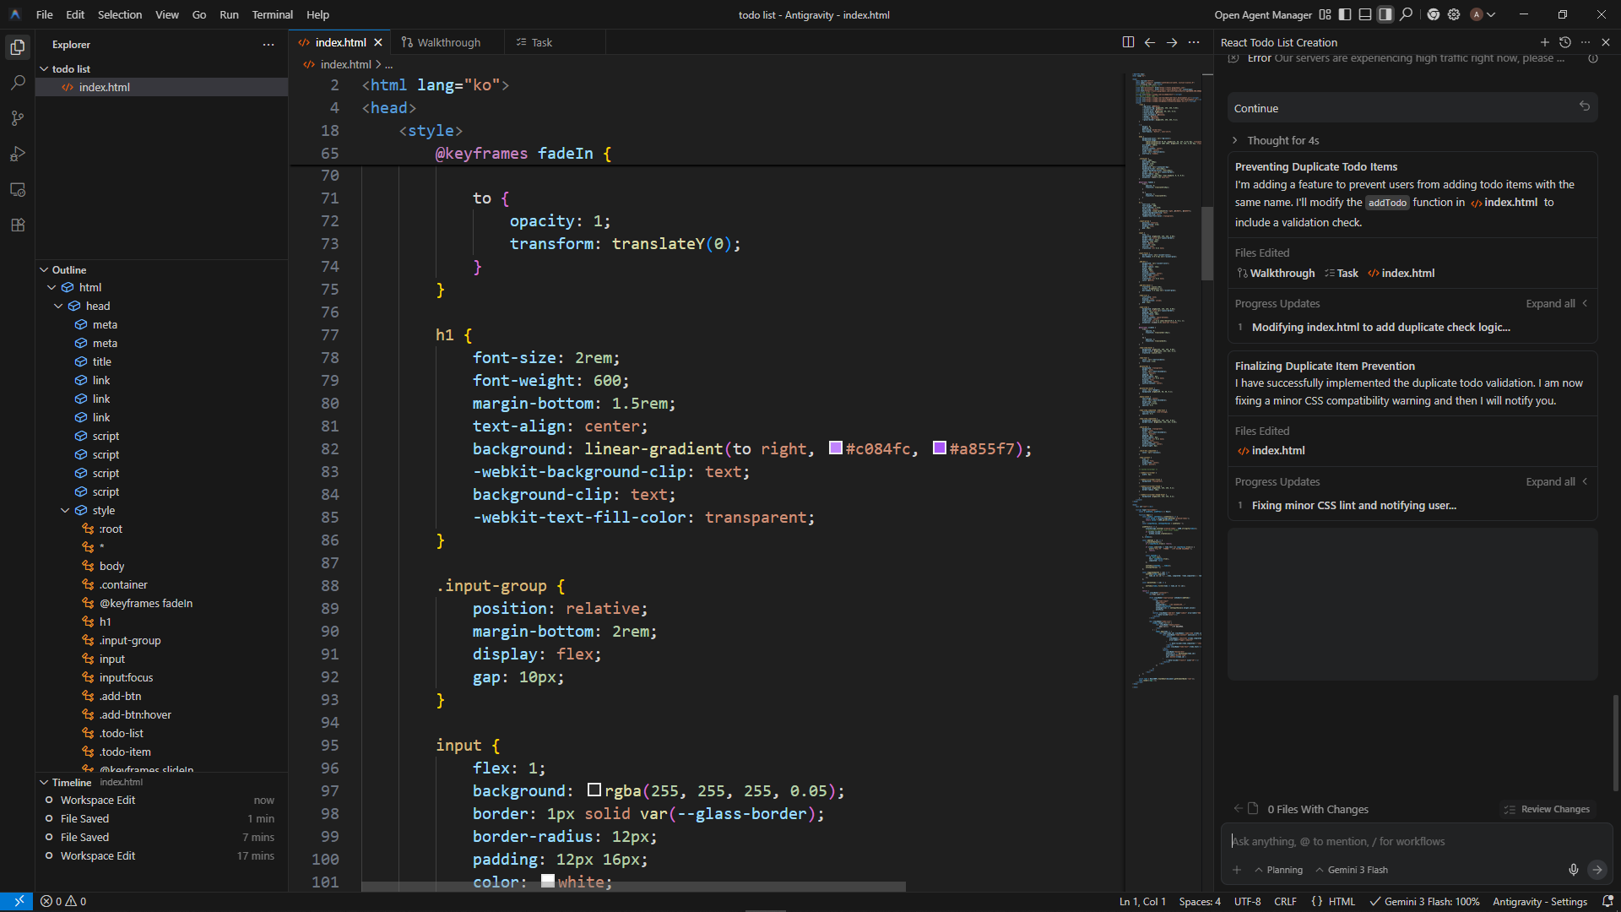1621x912 pixels.
Task: Open the Run and Debug view icon
Action: click(x=18, y=154)
